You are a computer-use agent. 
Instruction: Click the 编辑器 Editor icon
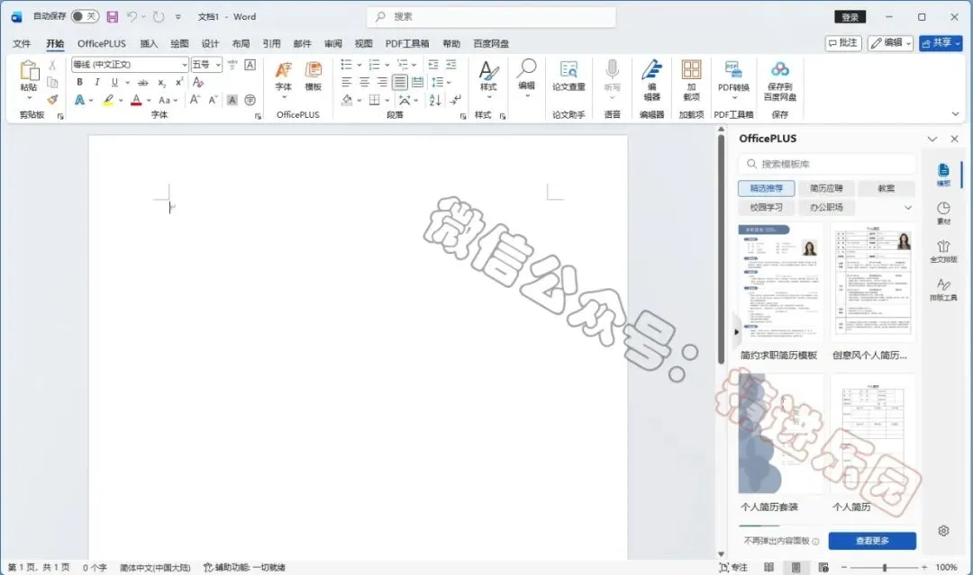651,81
